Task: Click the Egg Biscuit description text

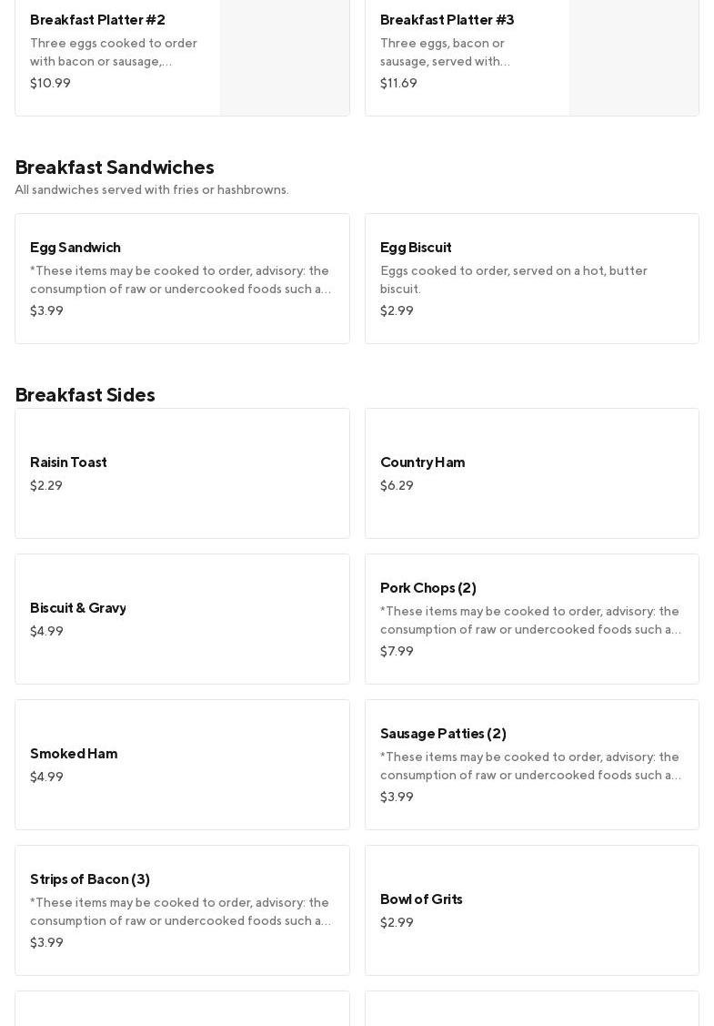Action: point(513,280)
